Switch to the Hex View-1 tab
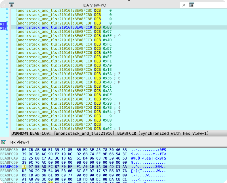227x183 pixels. pos(19,142)
